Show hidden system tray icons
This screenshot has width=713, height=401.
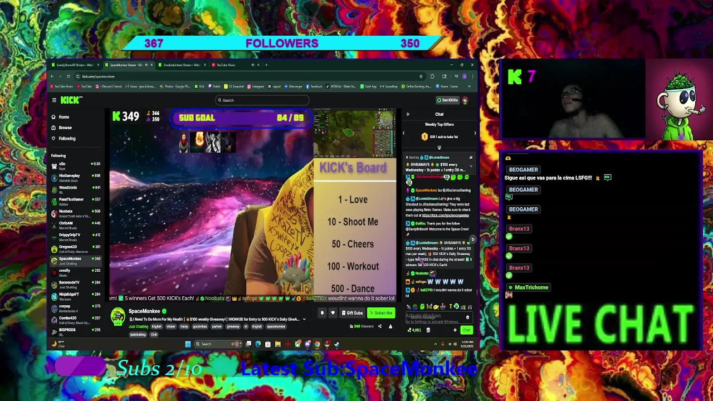[436, 344]
